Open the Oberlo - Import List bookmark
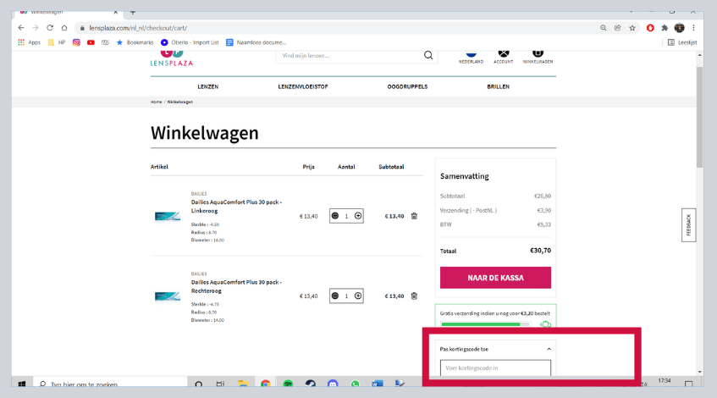Screen dimensions: 717x398 tap(190, 42)
